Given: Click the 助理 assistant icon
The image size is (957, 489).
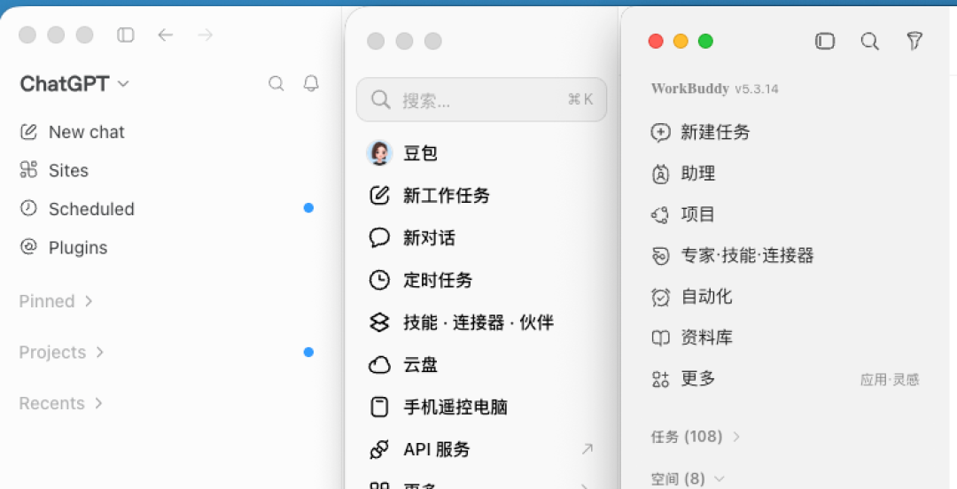Looking at the screenshot, I should click(660, 174).
